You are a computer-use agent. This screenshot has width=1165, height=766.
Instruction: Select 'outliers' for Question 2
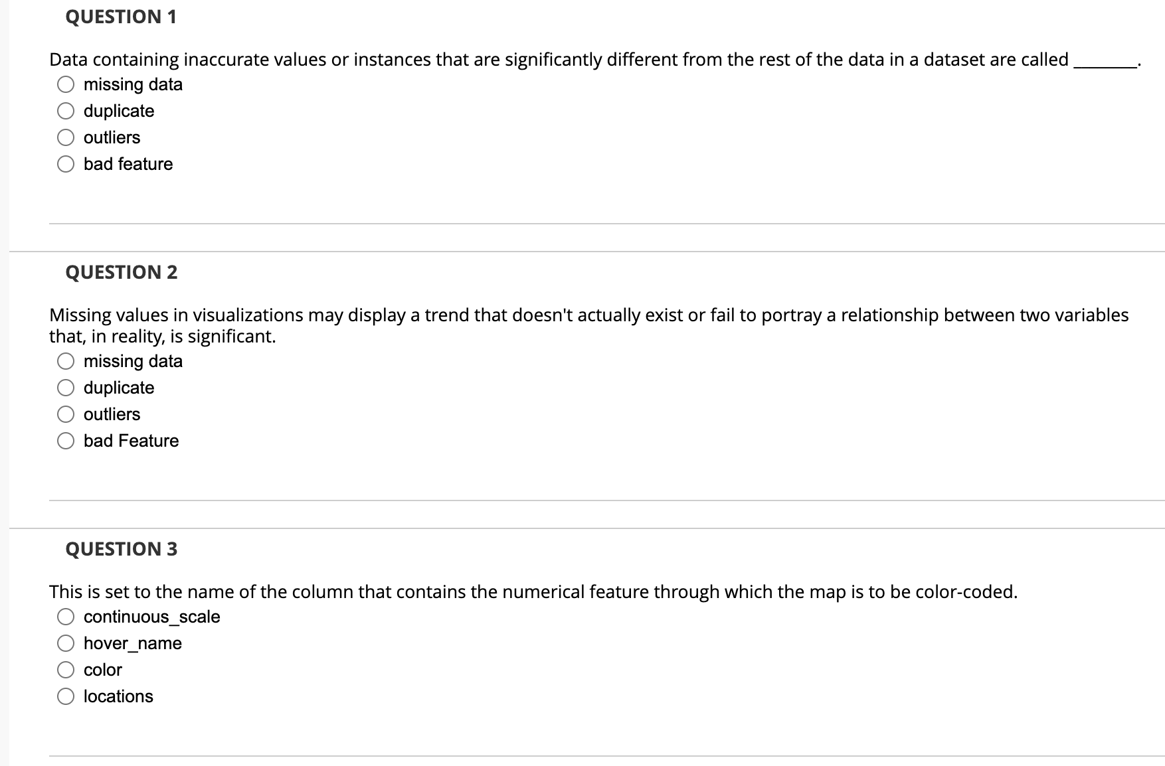pyautogui.click(x=66, y=414)
